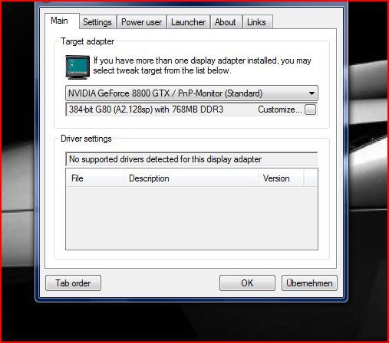This screenshot has height=343, width=389.
Task: Click the Tab order button
Action: point(73,283)
